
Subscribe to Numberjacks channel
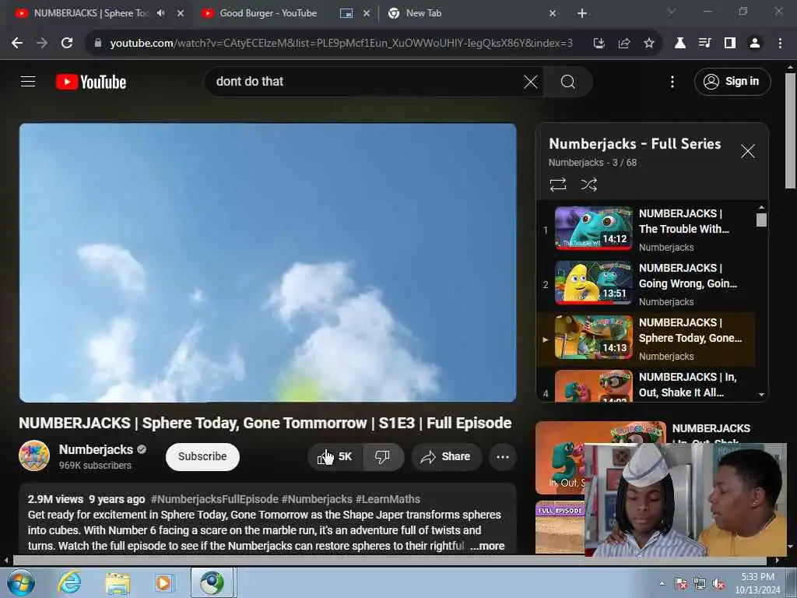(x=202, y=456)
